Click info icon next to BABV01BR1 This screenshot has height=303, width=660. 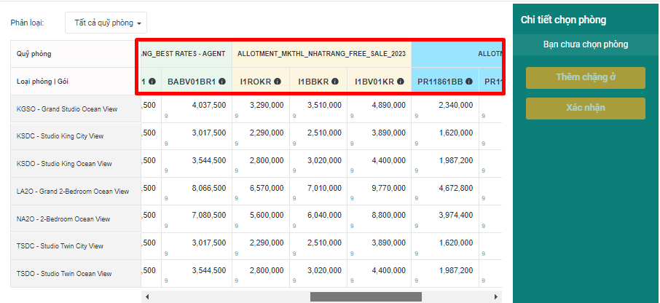222,82
